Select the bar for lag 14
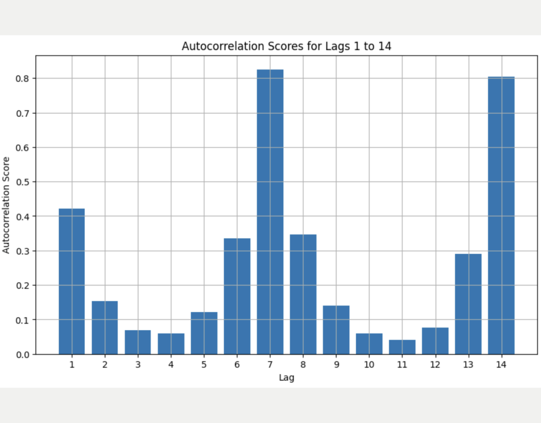This screenshot has width=541, height=423. pyautogui.click(x=501, y=215)
